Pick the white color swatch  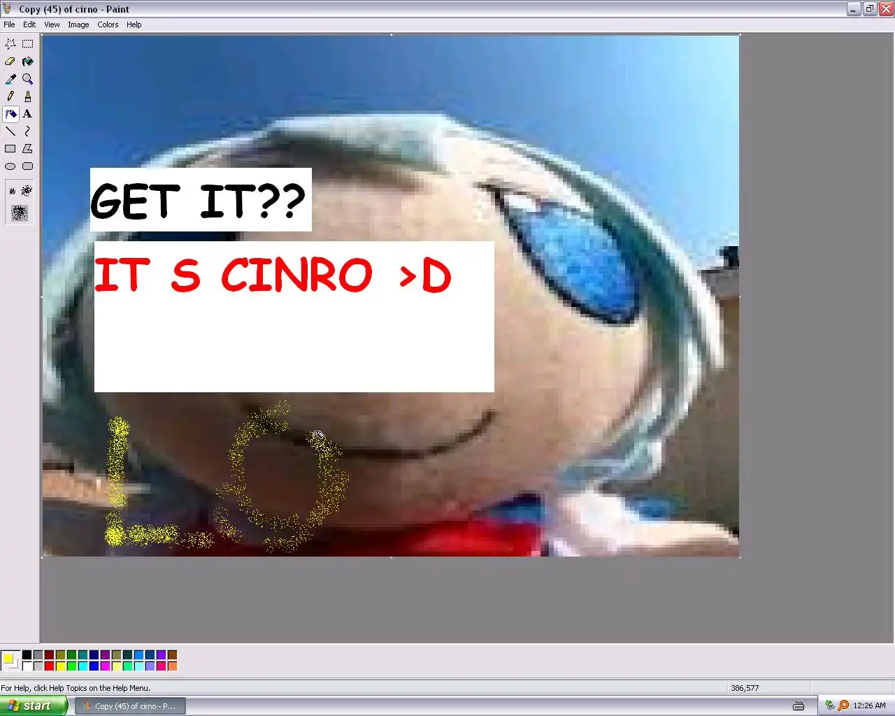point(27,666)
